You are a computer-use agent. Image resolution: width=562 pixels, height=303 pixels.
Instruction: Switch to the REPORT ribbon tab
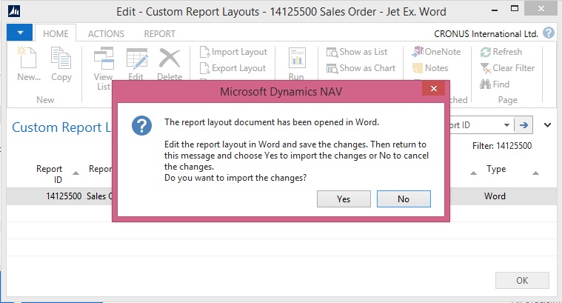[159, 33]
